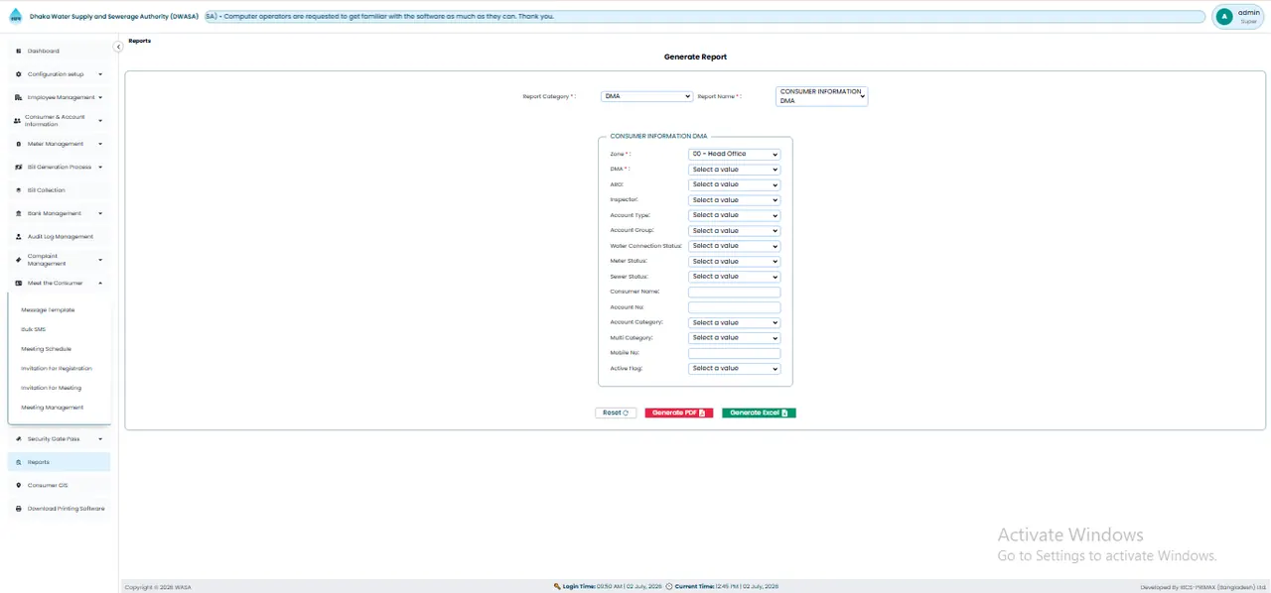Open the Account Group dropdown
The height and width of the screenshot is (593, 1271).
[x=734, y=231]
